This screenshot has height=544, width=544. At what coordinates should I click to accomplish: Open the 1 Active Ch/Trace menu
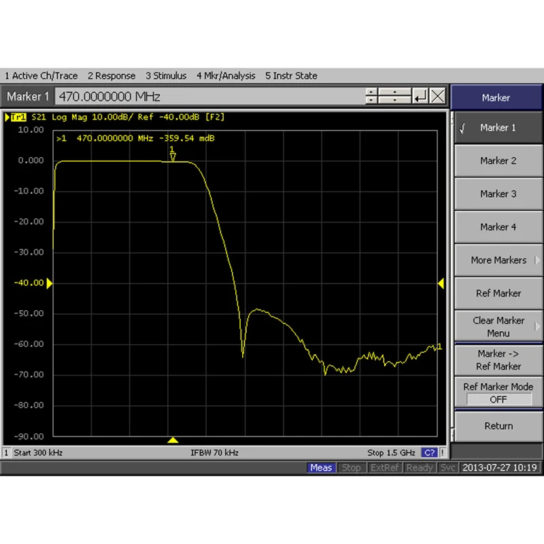click(x=41, y=75)
